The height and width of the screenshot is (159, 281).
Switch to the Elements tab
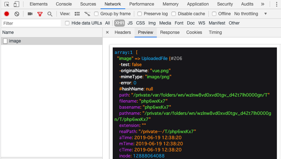click(x=39, y=4)
